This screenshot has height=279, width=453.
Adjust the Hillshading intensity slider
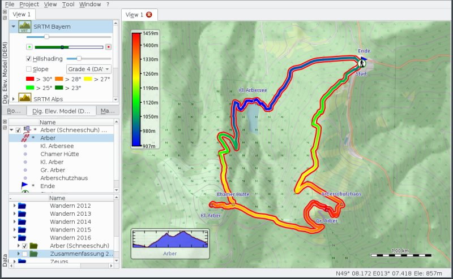[x=79, y=59]
